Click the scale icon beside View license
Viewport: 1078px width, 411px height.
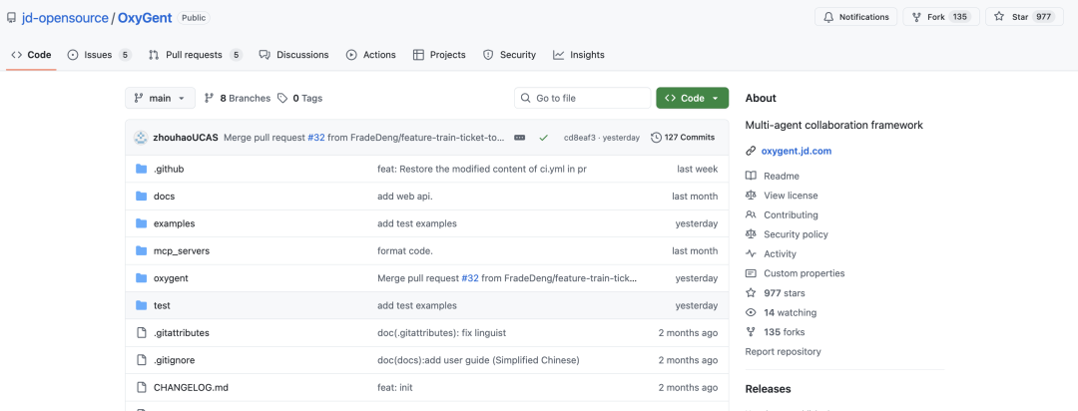pos(751,196)
